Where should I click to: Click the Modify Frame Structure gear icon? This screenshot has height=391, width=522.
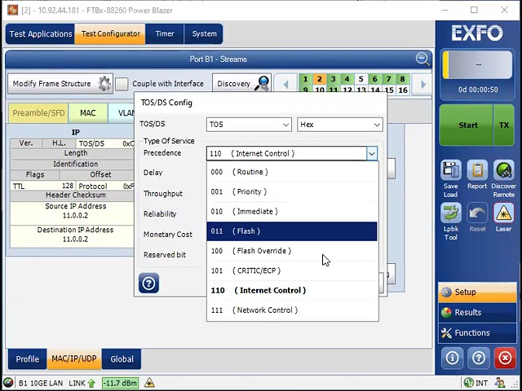104,84
